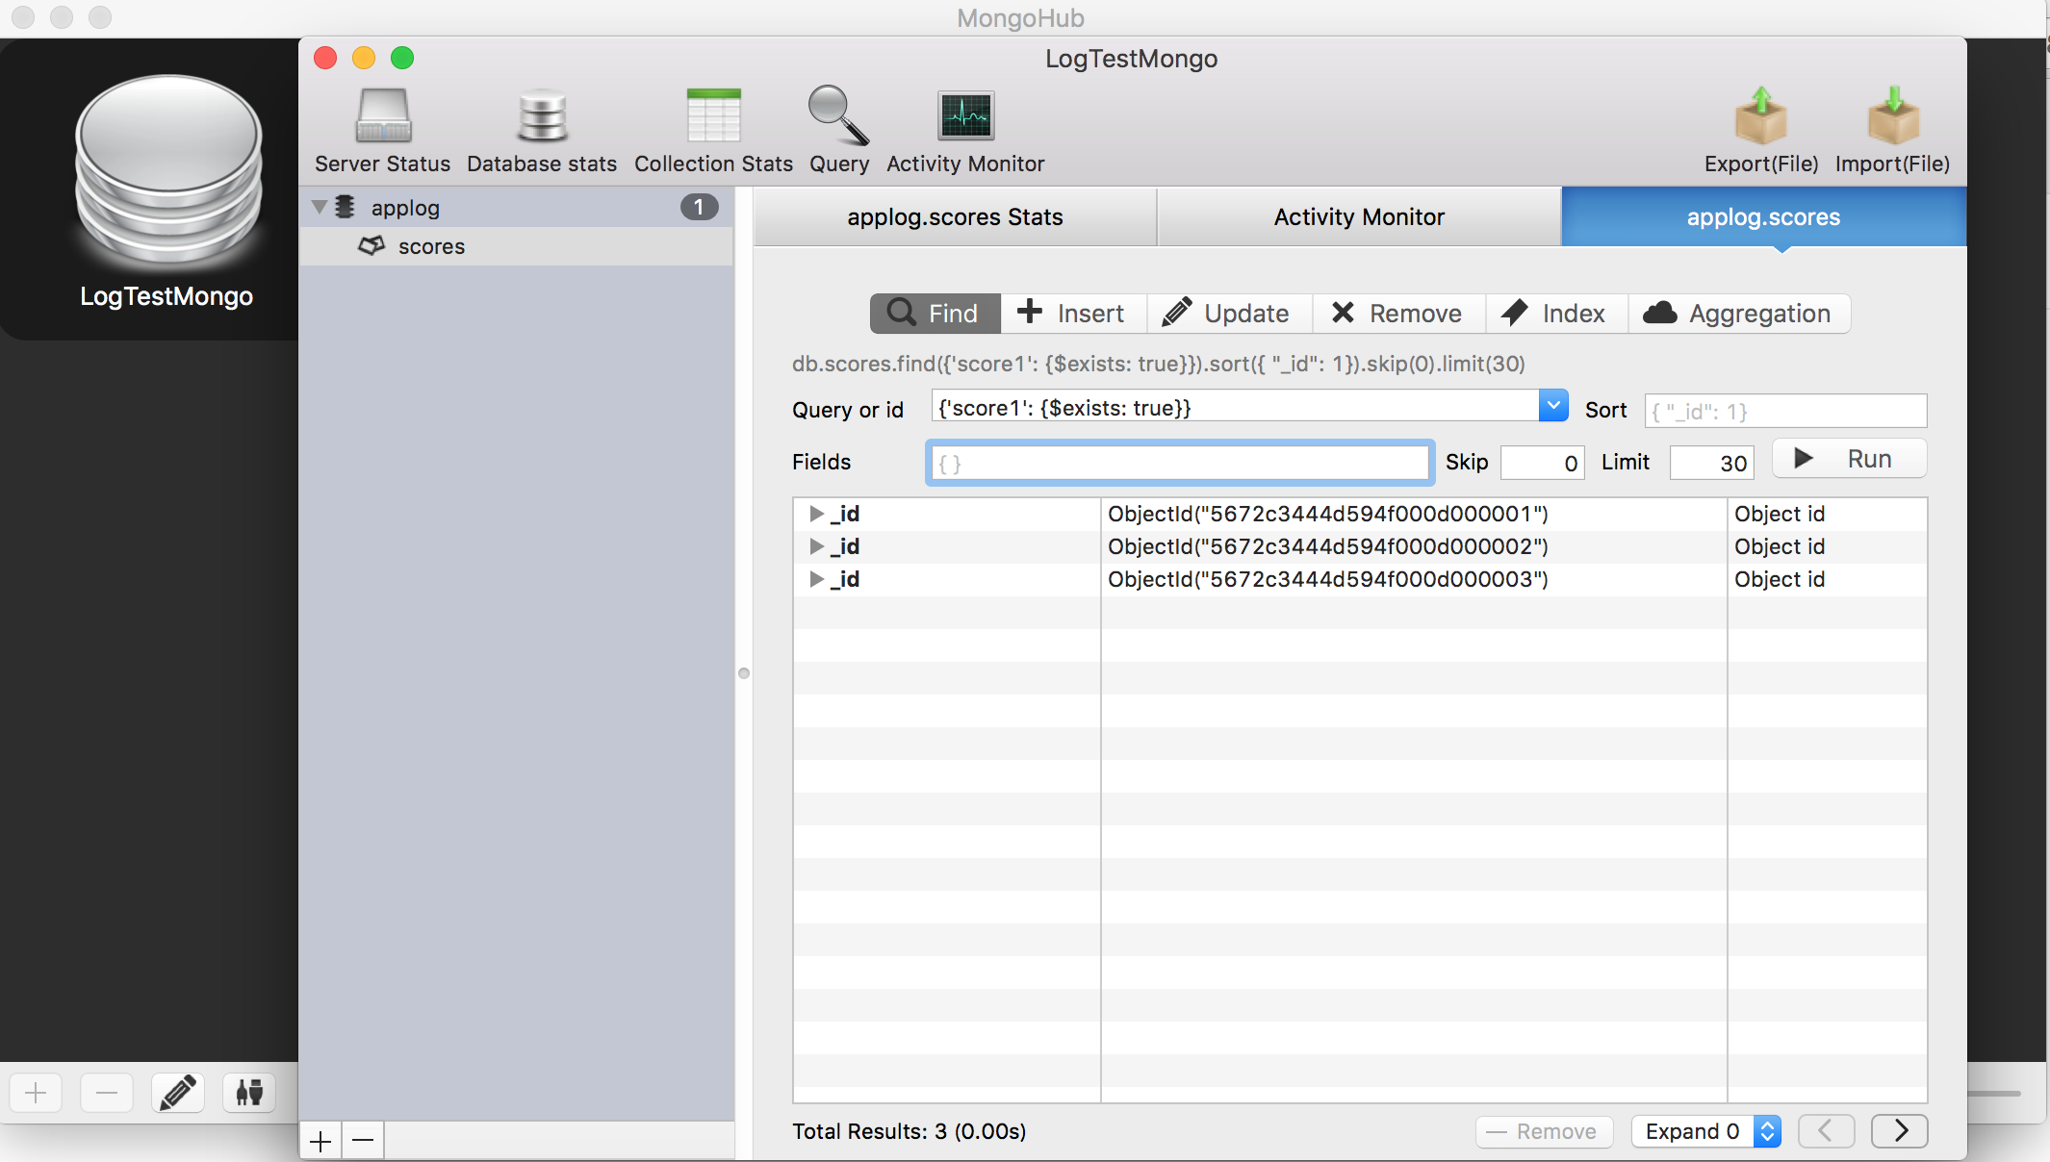
Task: Select the Aggregation mode segment
Action: click(x=1739, y=314)
